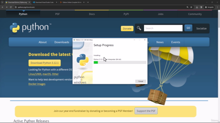This screenshot has height=123, width=220.
Task: Open the Jobs top navigation item
Action: 161,14
